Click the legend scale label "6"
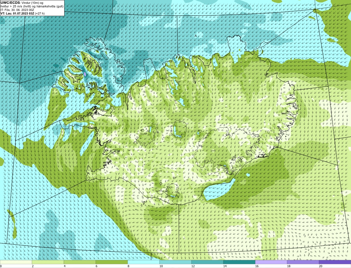 [97, 266]
